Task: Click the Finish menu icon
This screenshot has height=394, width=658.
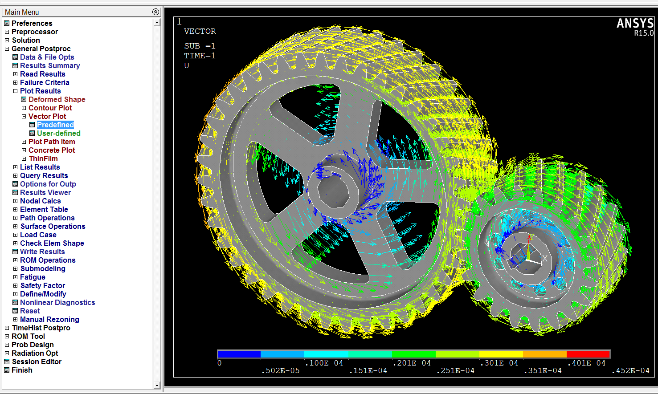Action: (7, 370)
